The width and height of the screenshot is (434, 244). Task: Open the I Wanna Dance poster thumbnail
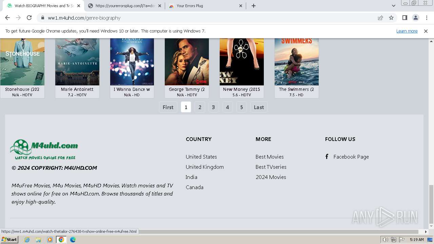(132, 62)
